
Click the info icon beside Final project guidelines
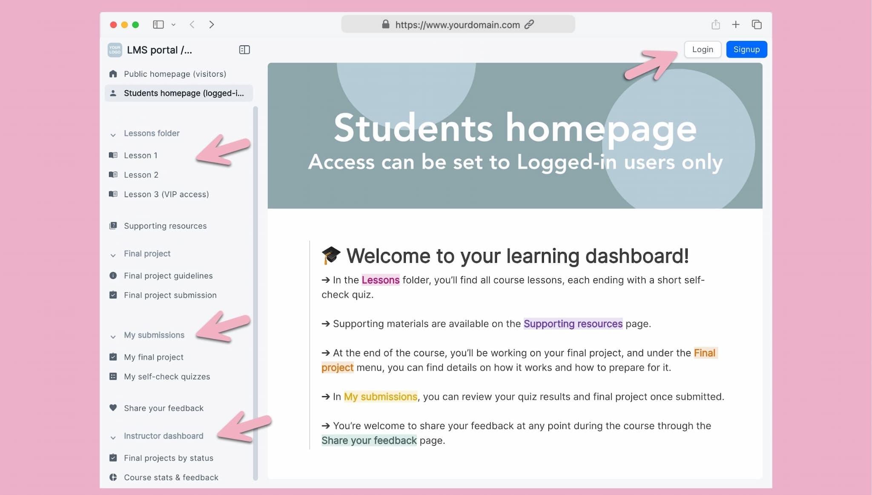tap(113, 275)
